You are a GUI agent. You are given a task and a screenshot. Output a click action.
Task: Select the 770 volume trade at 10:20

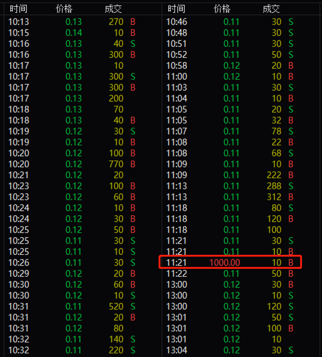coord(116,164)
